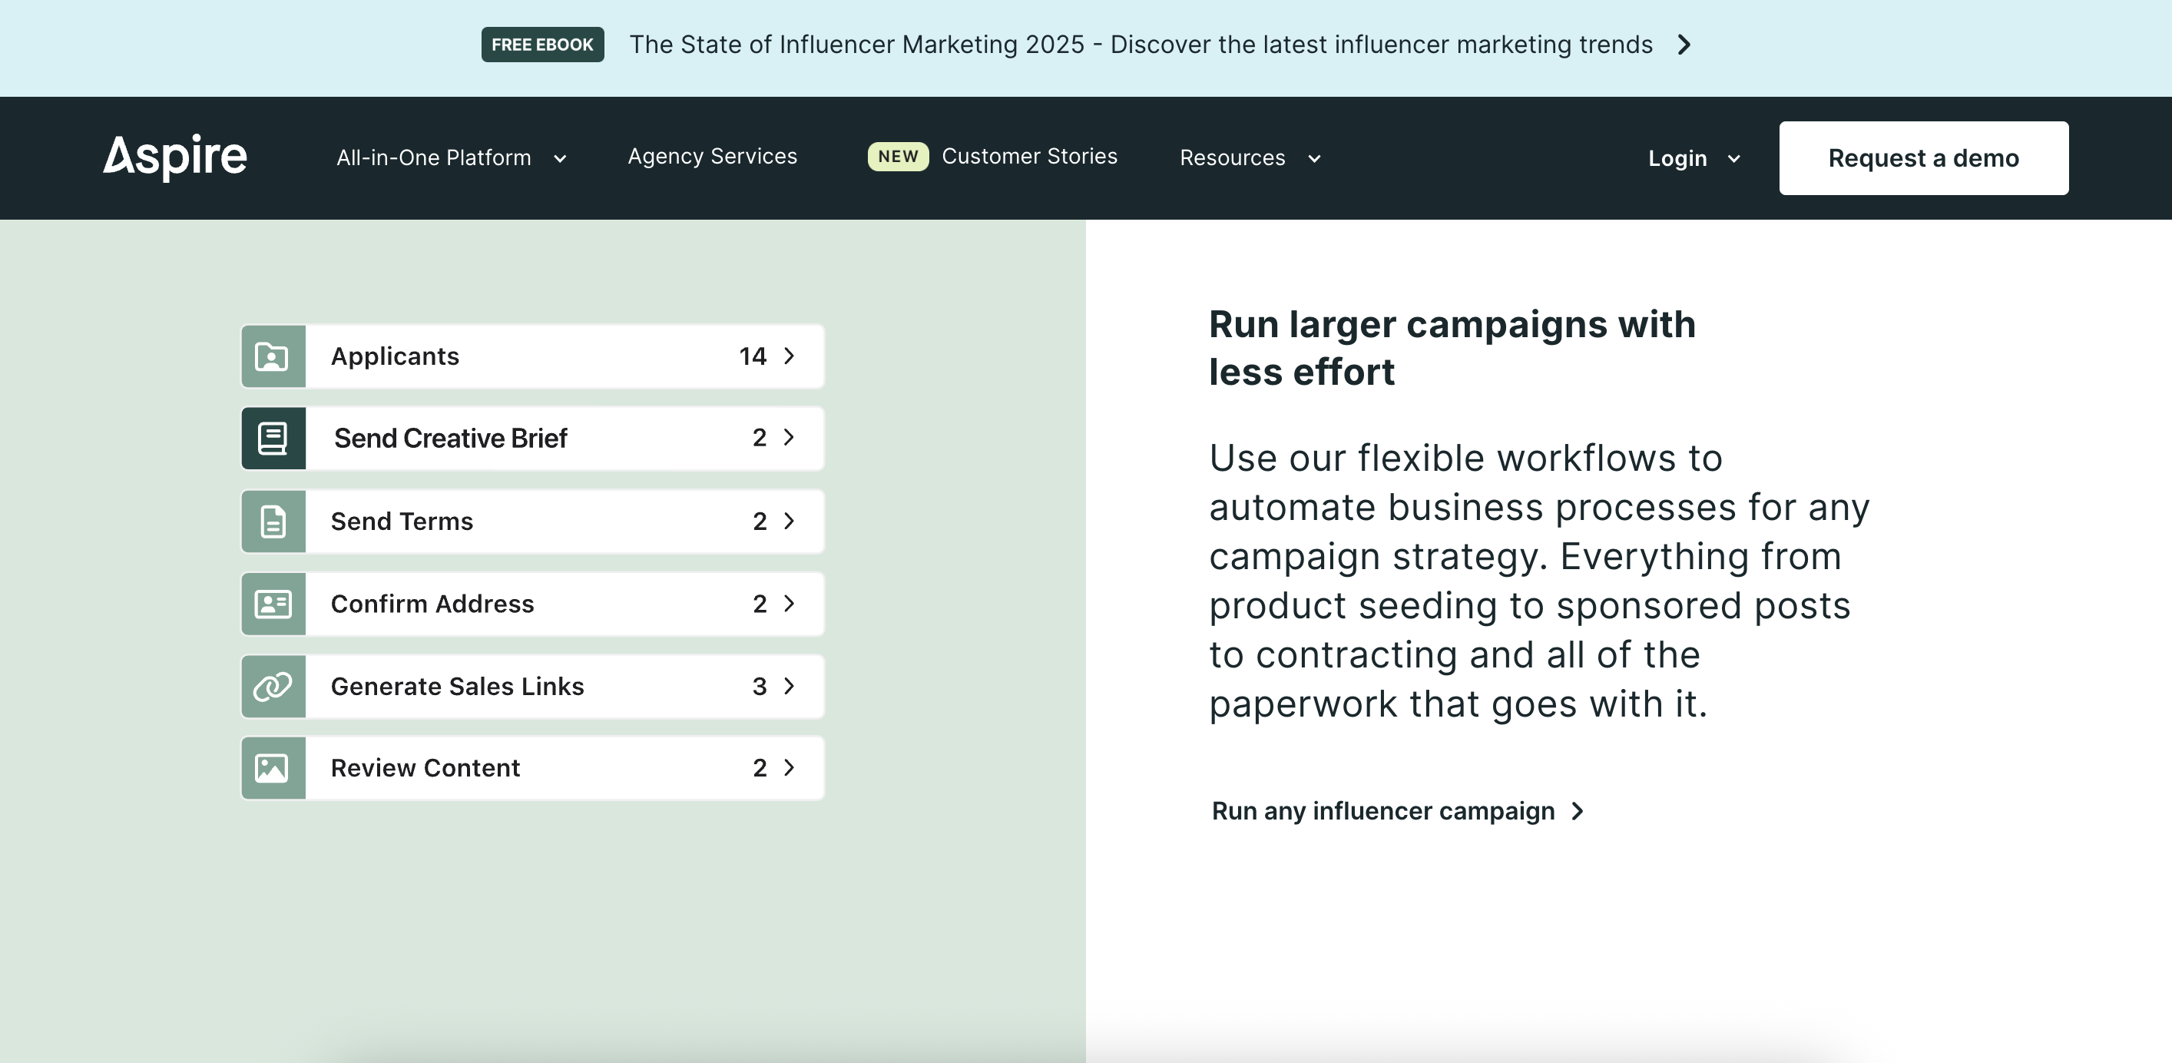Expand the Resources menu chevron

1313,158
